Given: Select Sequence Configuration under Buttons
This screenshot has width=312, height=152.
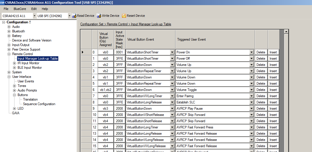Looking at the screenshot, I should click(x=39, y=104).
